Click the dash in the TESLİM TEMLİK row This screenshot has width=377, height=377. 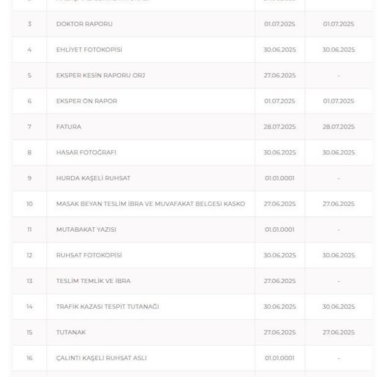point(338,281)
